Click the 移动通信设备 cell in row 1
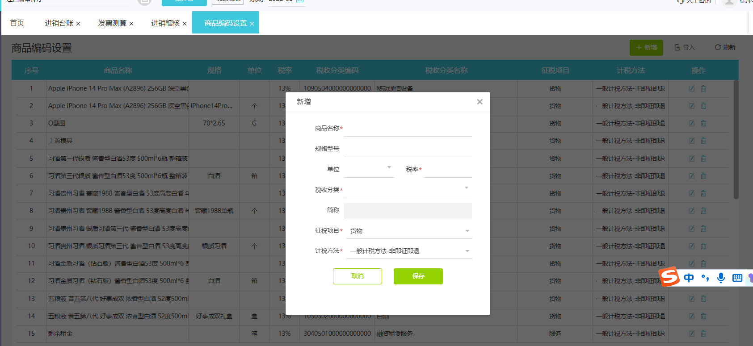Image resolution: width=753 pixels, height=346 pixels. [395, 88]
